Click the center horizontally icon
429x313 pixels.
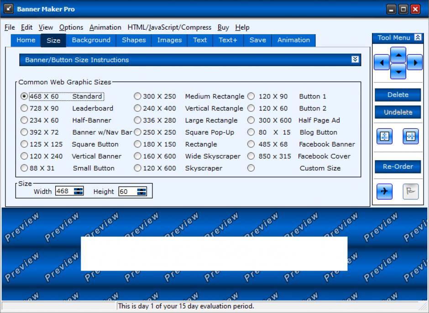coord(410,136)
